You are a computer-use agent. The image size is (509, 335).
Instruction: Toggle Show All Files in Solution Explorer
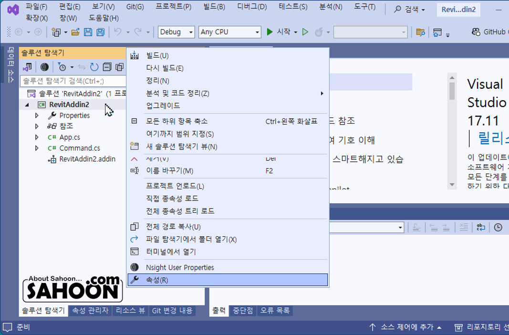[119, 67]
